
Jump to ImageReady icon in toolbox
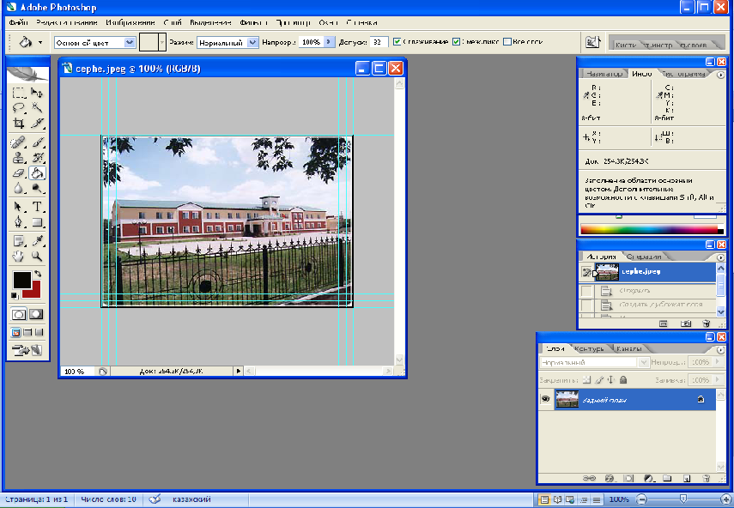tap(27, 350)
